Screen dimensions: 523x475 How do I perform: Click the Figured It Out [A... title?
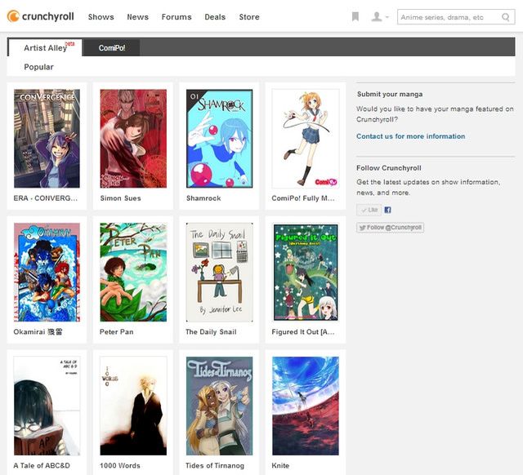(303, 332)
